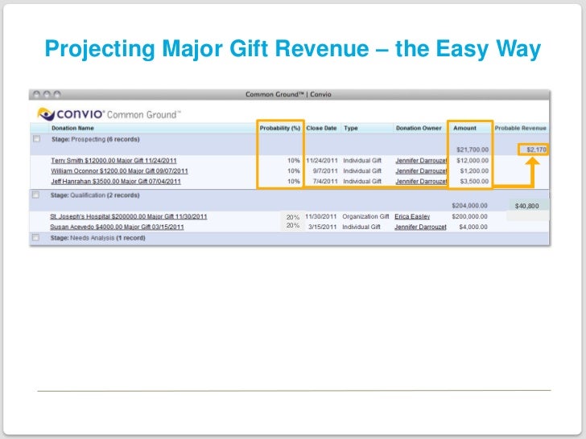Click the $2,170 probable revenue value

pyautogui.click(x=536, y=150)
